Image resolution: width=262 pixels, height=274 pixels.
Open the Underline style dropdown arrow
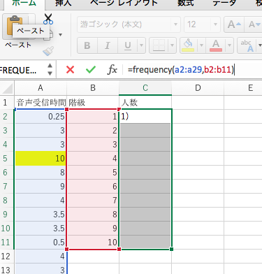[141, 45]
